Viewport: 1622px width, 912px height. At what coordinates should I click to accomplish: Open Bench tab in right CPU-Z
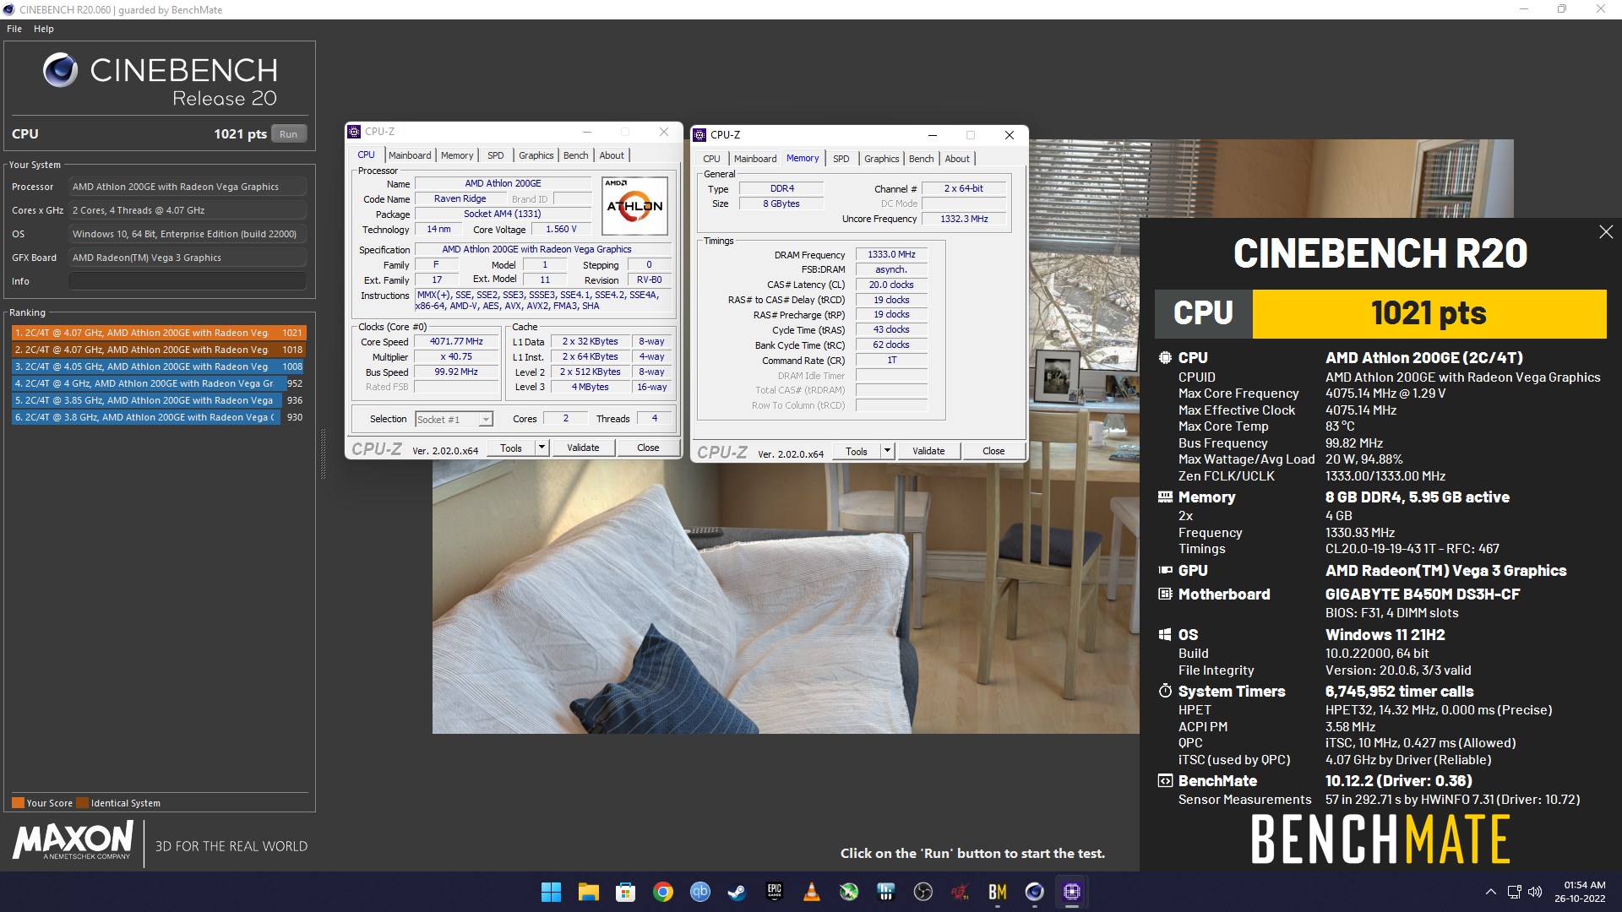pos(922,159)
